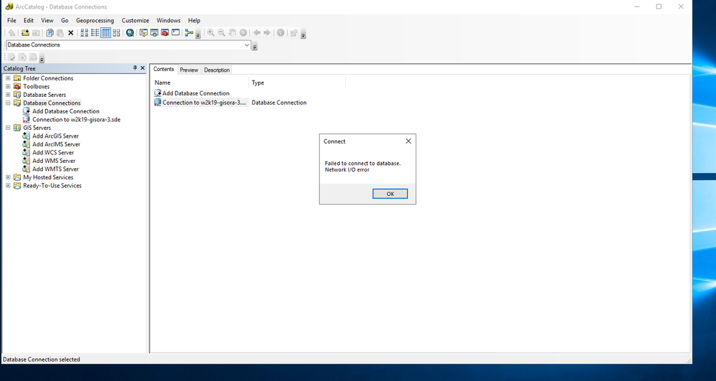Switch to Details view

point(105,32)
